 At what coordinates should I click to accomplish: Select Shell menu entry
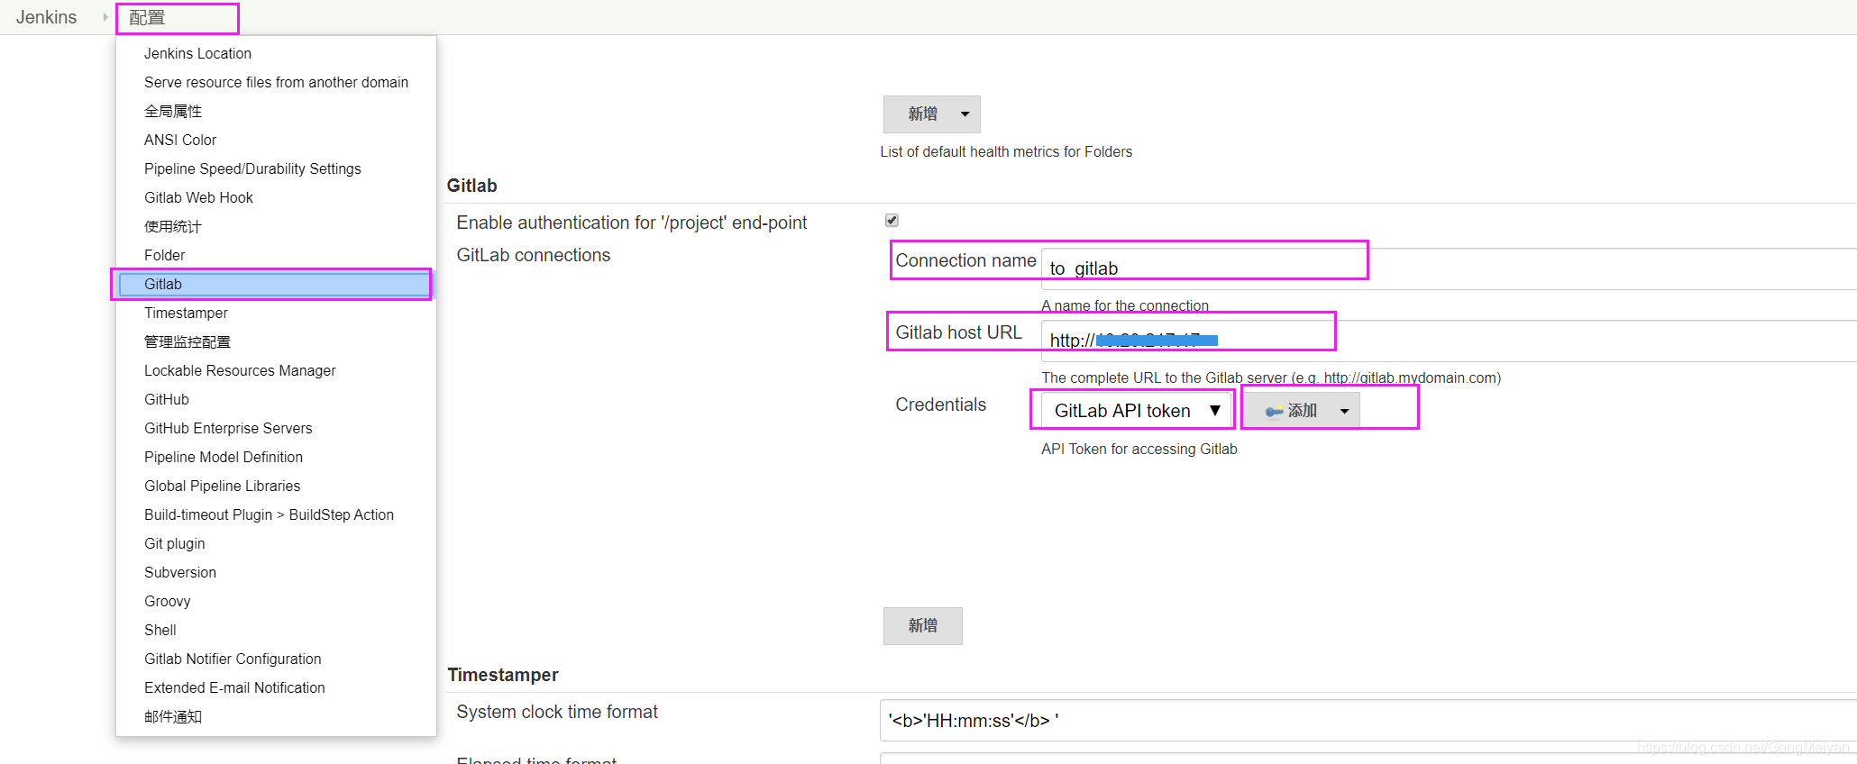pyautogui.click(x=160, y=630)
